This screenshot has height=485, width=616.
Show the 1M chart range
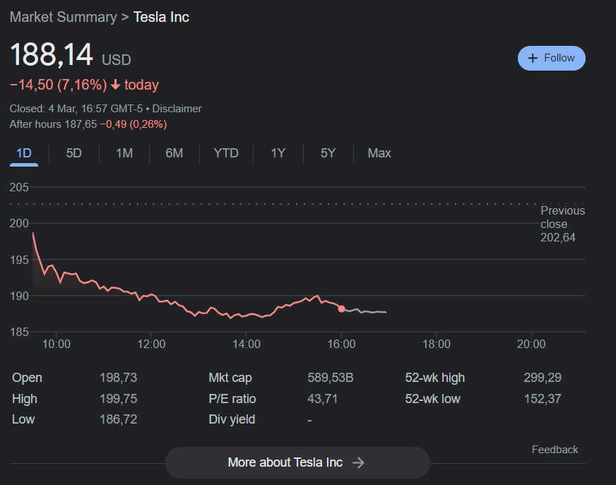click(124, 153)
